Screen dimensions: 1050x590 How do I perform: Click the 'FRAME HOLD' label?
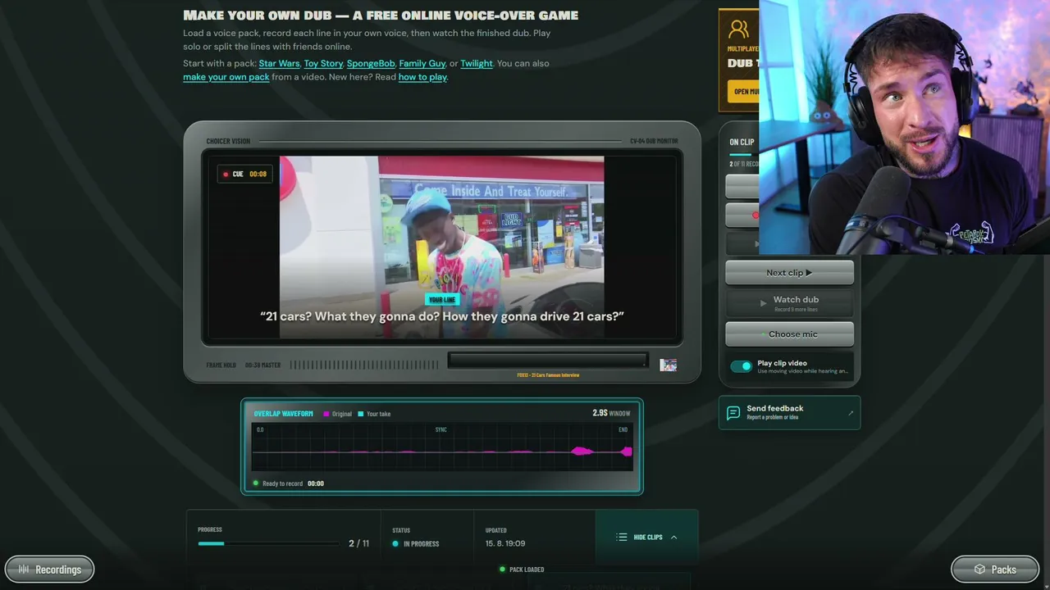(x=221, y=365)
